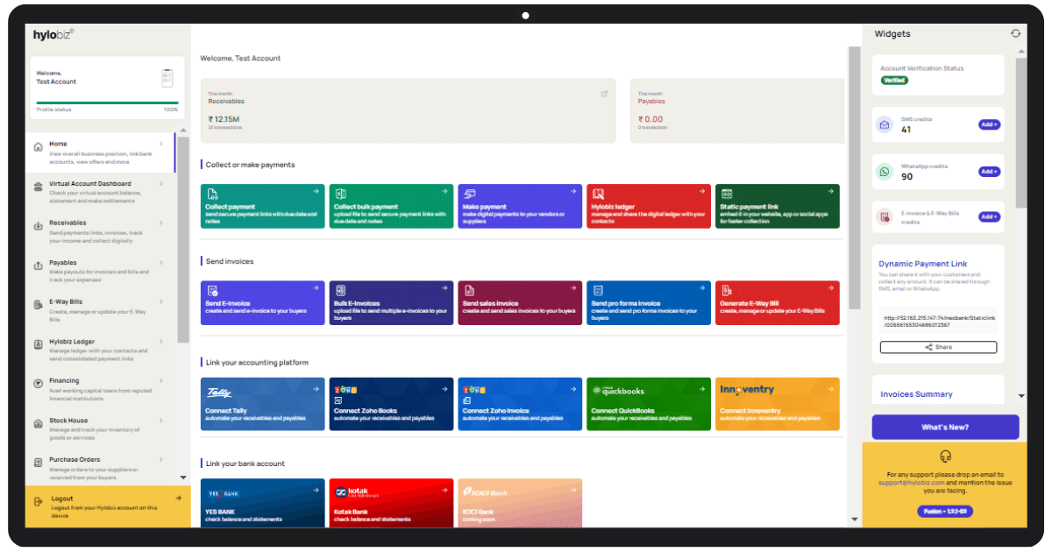Image resolution: width=1052 pixels, height=552 pixels.
Task: Select the Connect Zoho Invoice tile
Action: 520,404
